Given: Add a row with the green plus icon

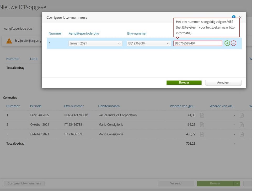Looking at the screenshot, I should [x=227, y=43].
